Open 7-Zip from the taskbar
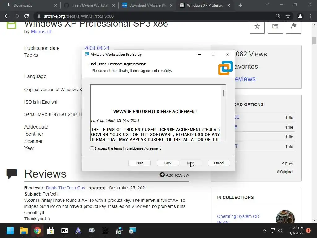The width and height of the screenshot is (317, 238). (64, 231)
